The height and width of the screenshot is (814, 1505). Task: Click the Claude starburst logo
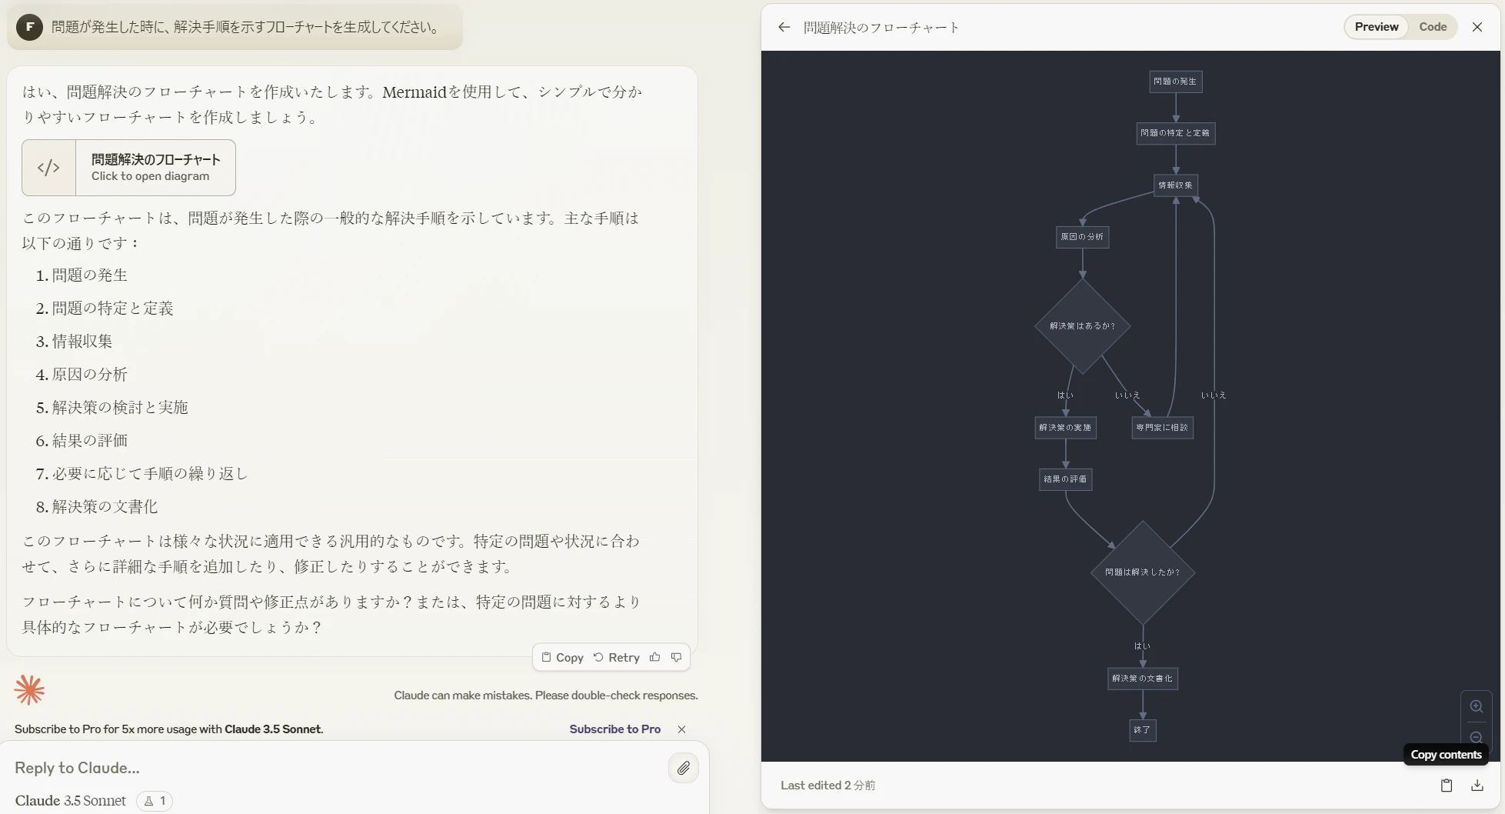[29, 690]
